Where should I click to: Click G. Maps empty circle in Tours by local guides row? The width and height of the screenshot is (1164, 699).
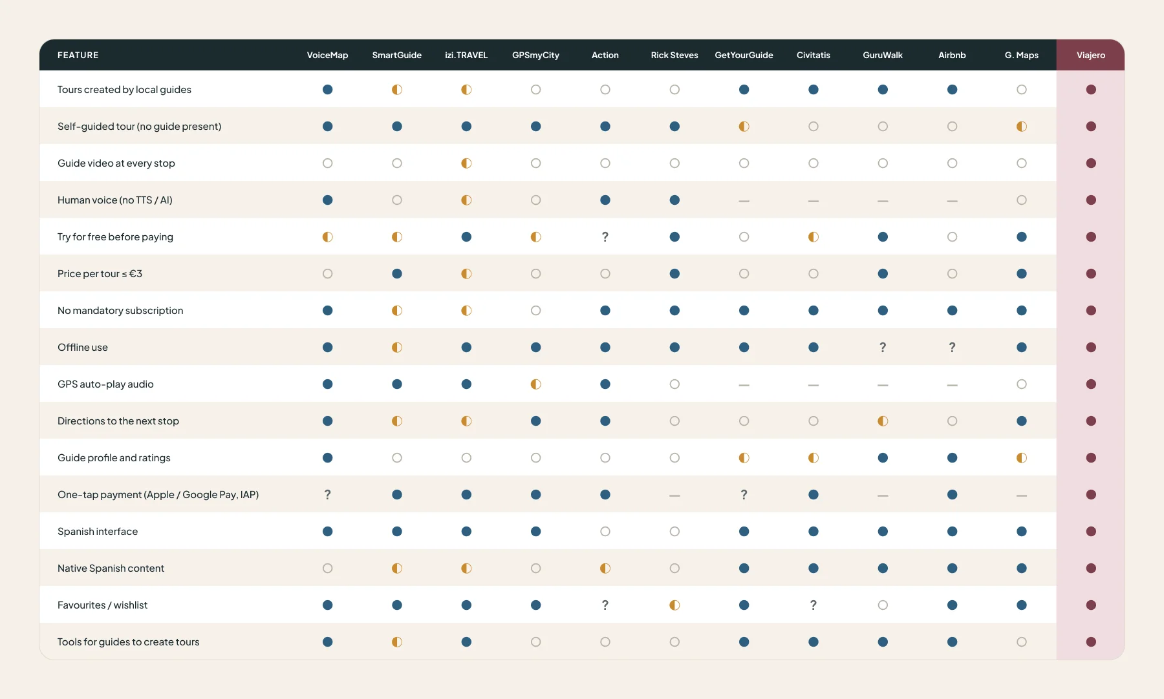(1022, 90)
